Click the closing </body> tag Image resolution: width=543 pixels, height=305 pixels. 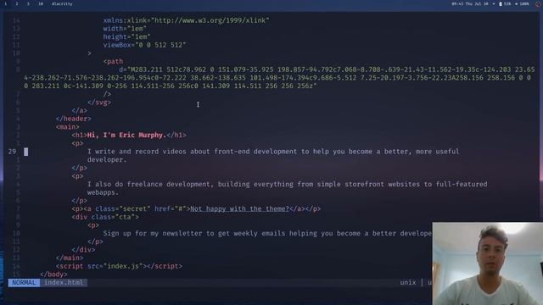(53, 274)
